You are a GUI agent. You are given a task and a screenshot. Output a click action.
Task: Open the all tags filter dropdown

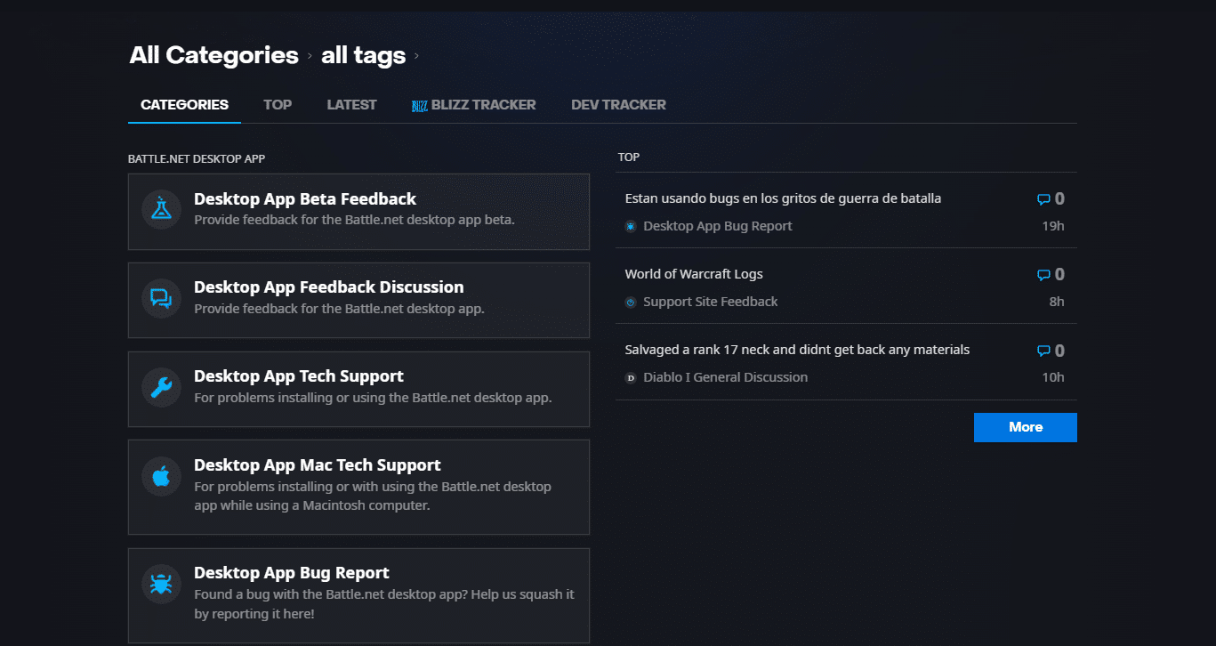point(363,55)
